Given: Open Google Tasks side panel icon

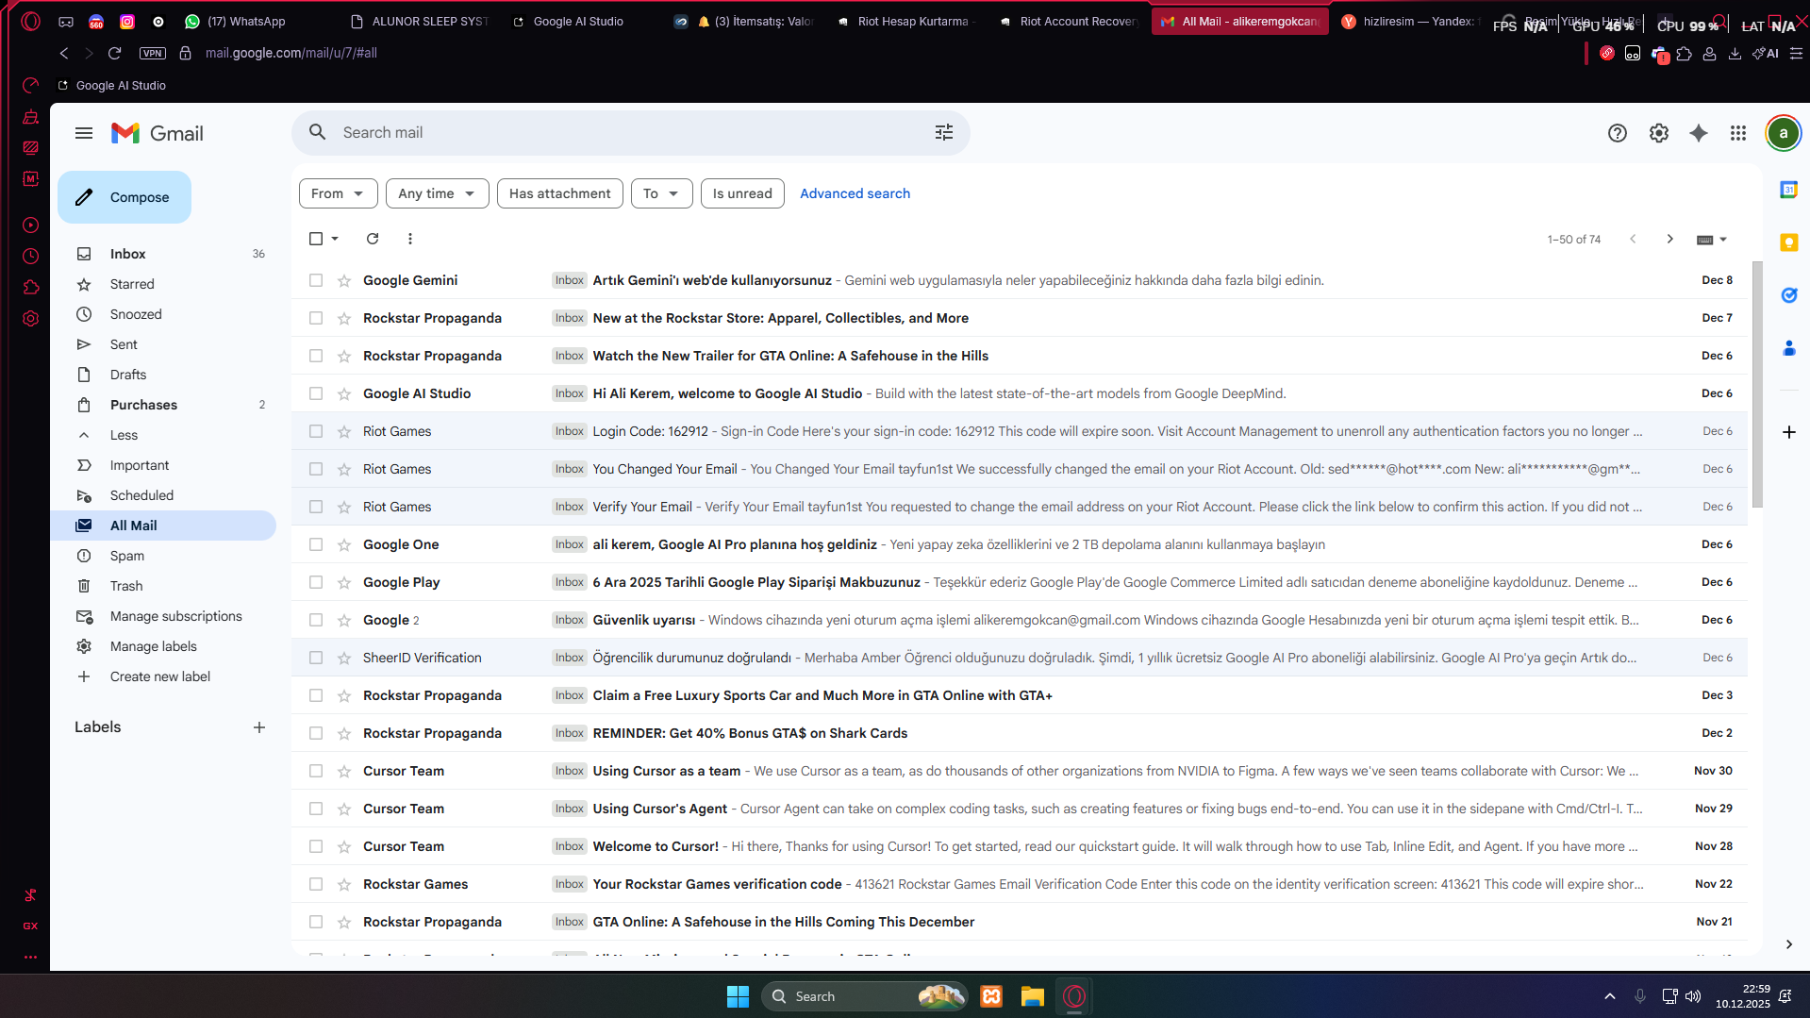Looking at the screenshot, I should [1788, 295].
